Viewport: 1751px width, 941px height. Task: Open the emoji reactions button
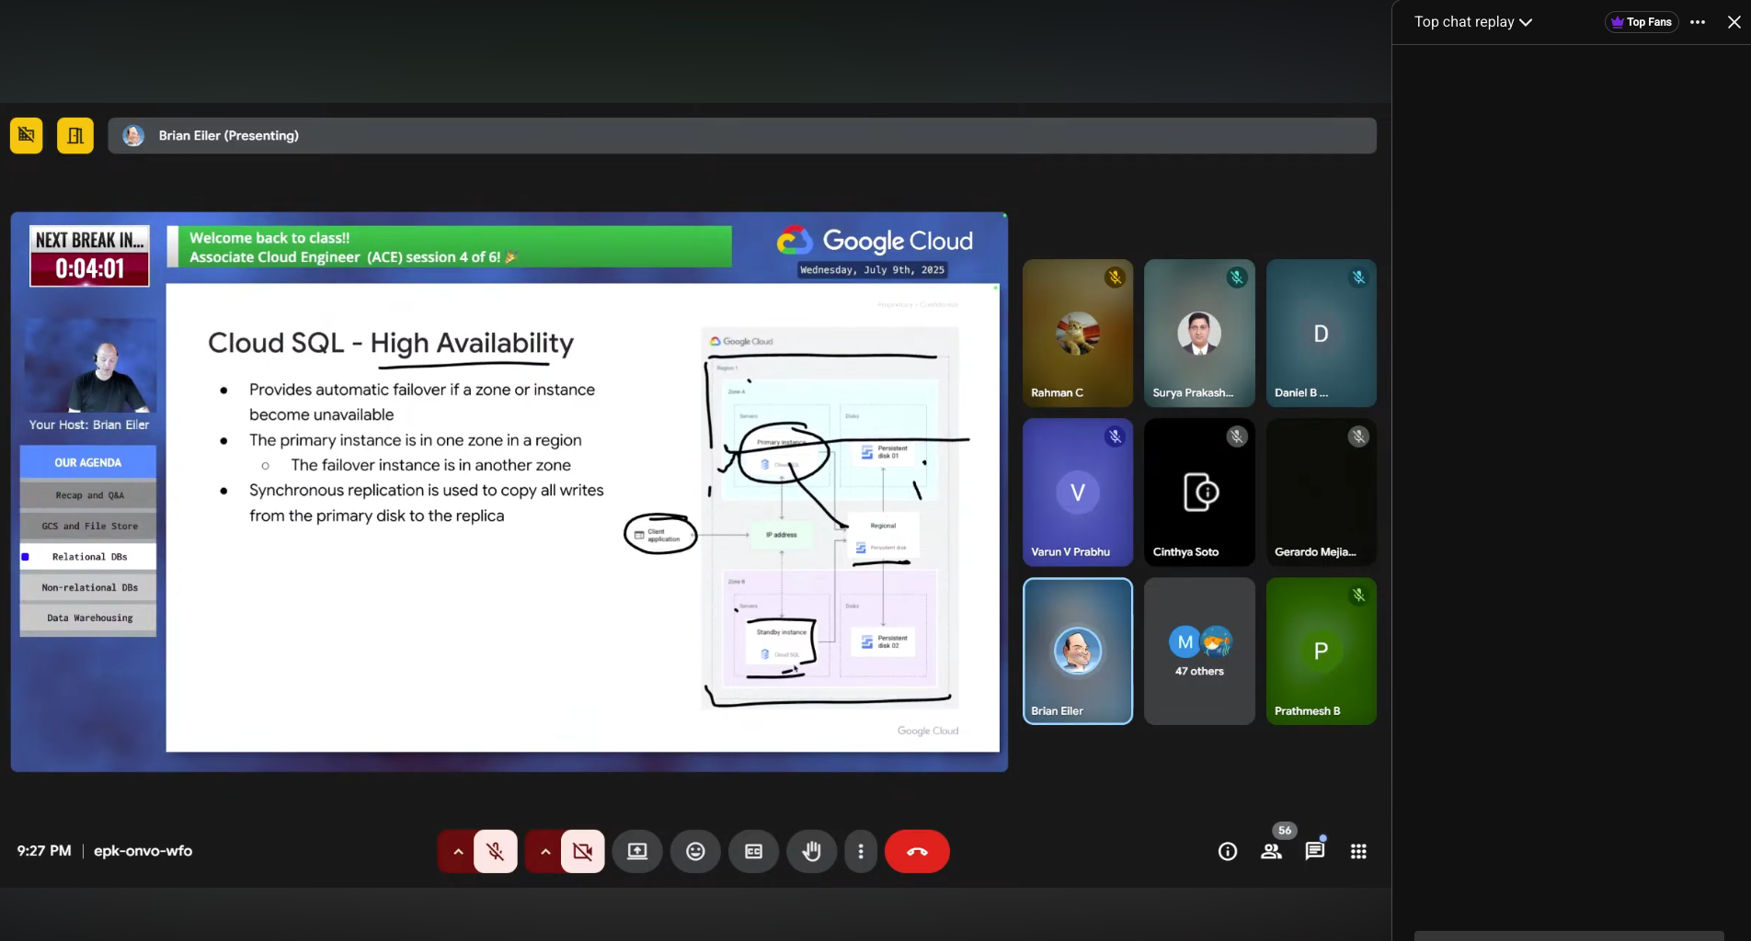[695, 852]
